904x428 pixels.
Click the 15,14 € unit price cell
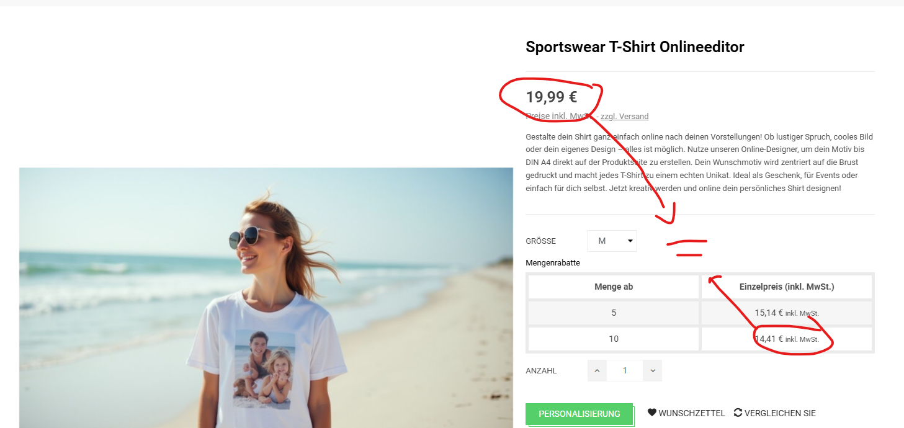[x=787, y=313]
